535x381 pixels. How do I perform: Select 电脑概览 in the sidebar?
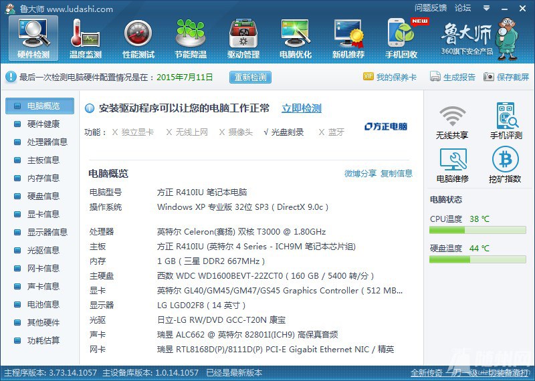39,106
